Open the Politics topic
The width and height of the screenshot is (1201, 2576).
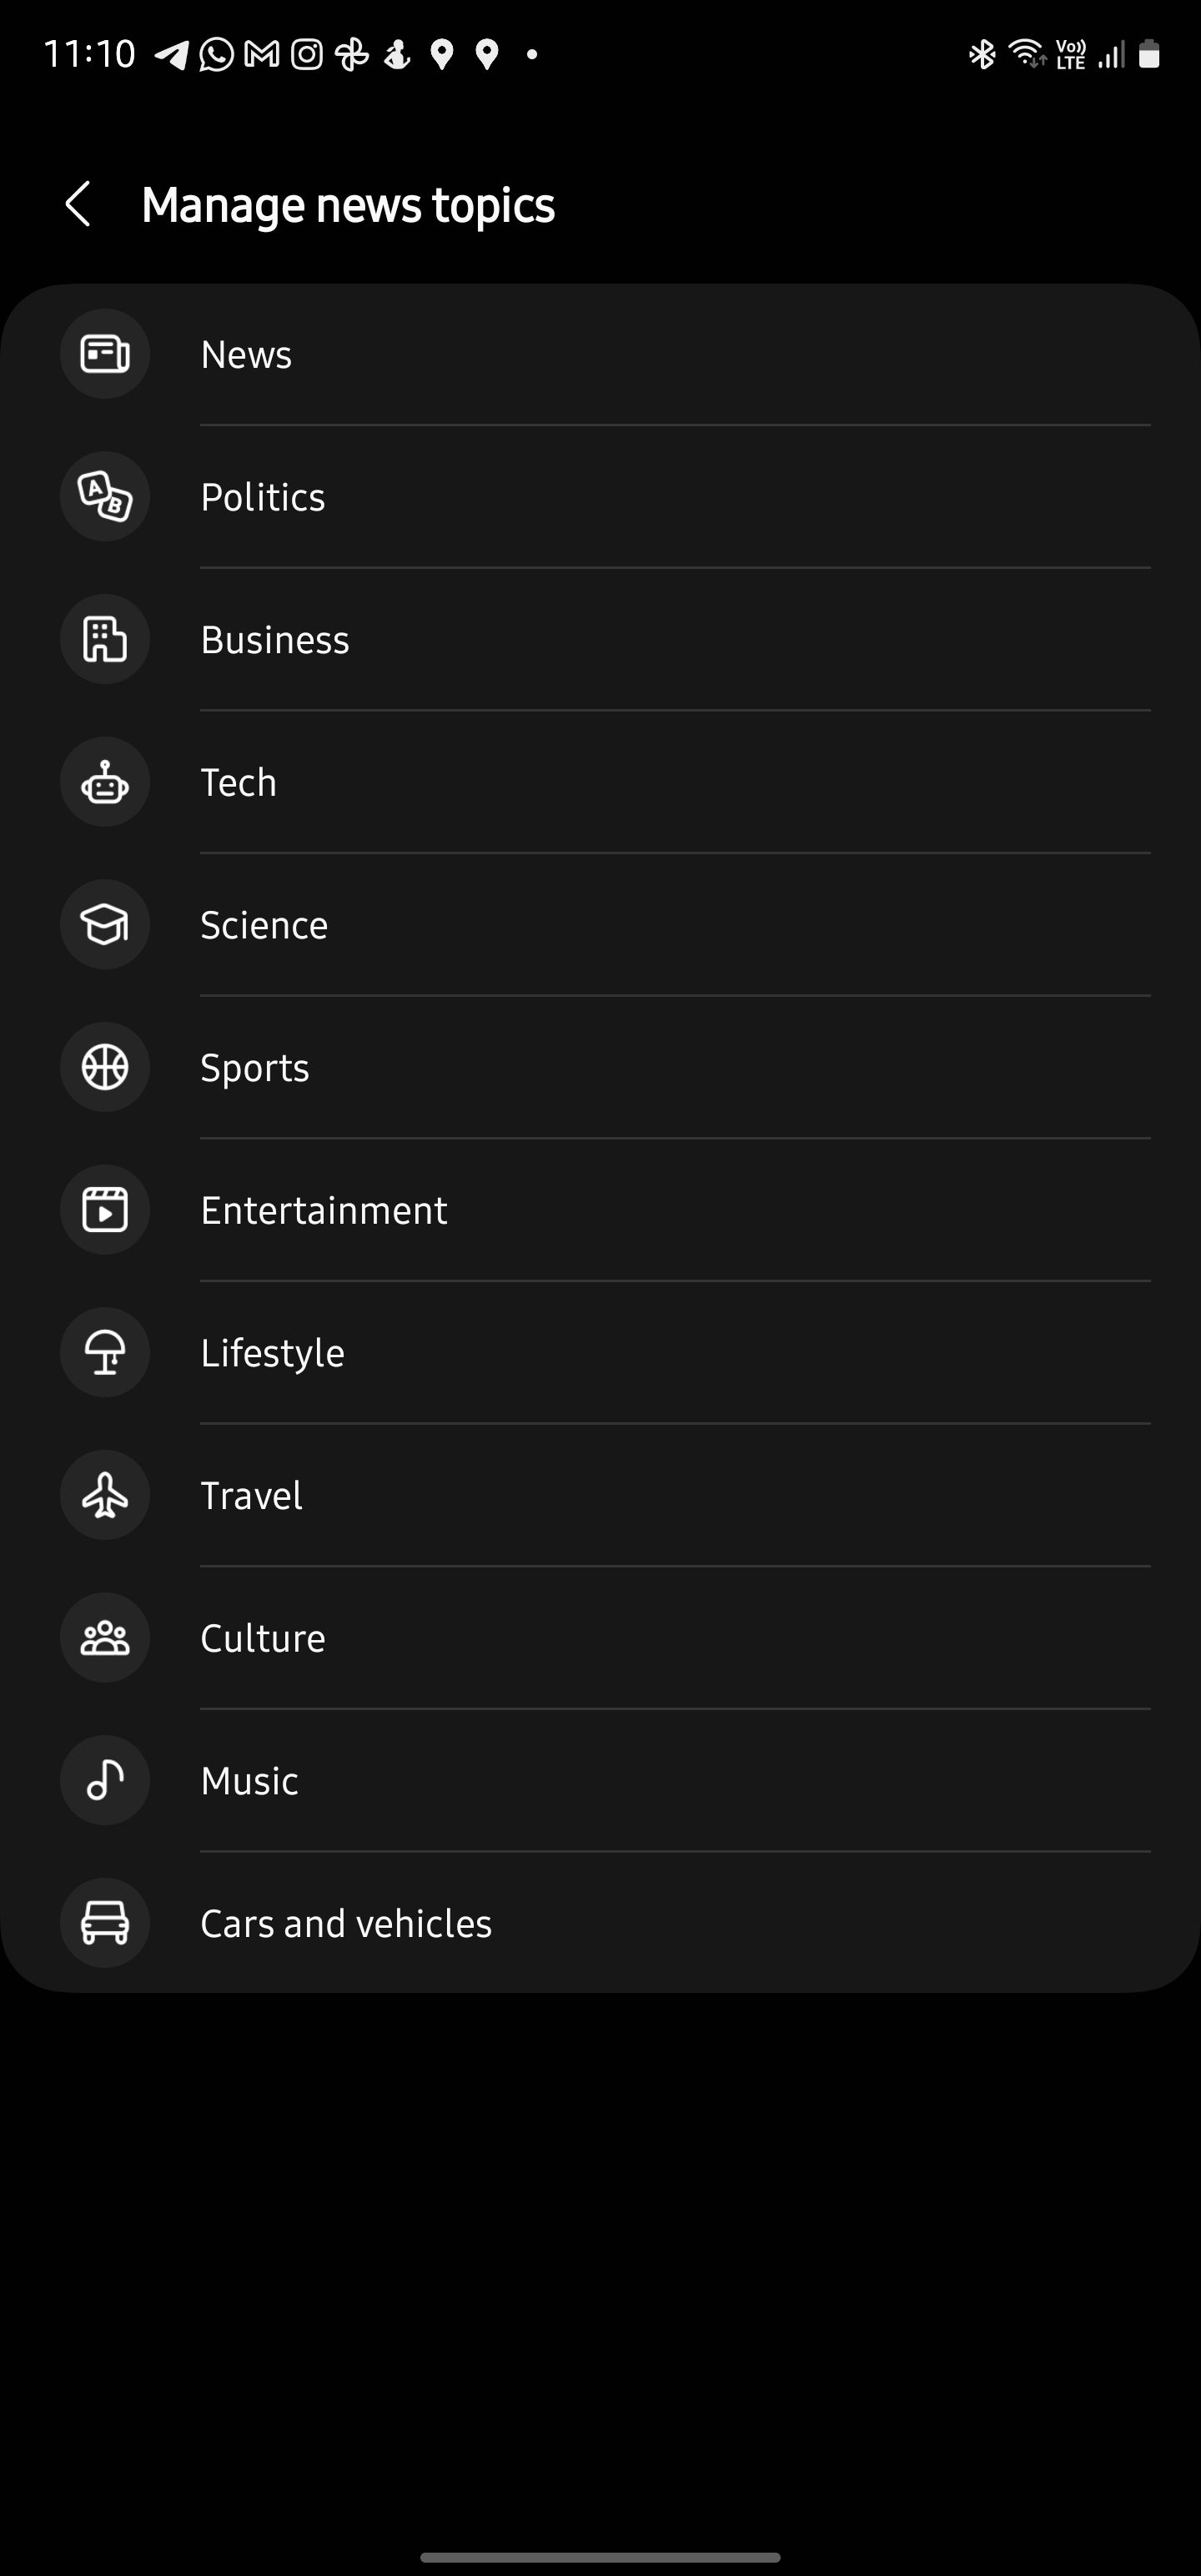tap(263, 498)
